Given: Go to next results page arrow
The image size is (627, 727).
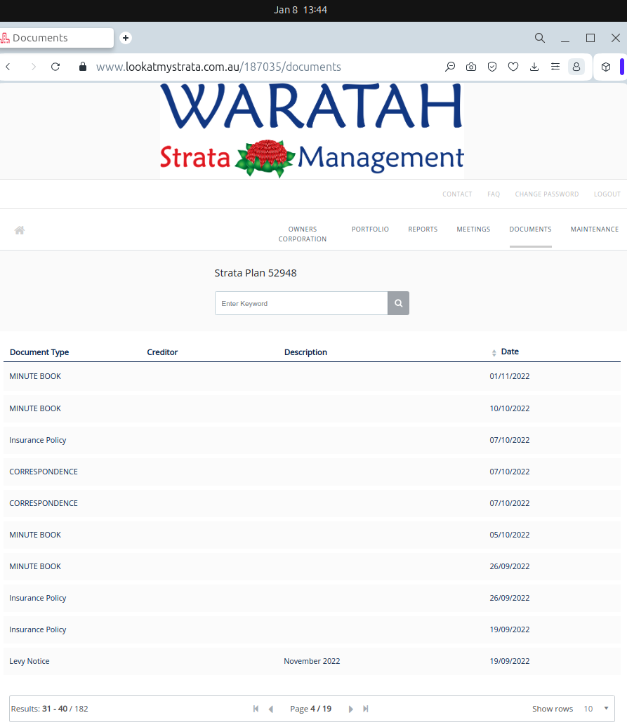Looking at the screenshot, I should coord(350,709).
